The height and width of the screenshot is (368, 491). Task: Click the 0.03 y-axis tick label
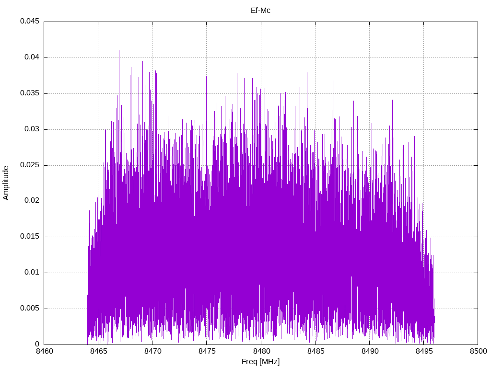32,129
